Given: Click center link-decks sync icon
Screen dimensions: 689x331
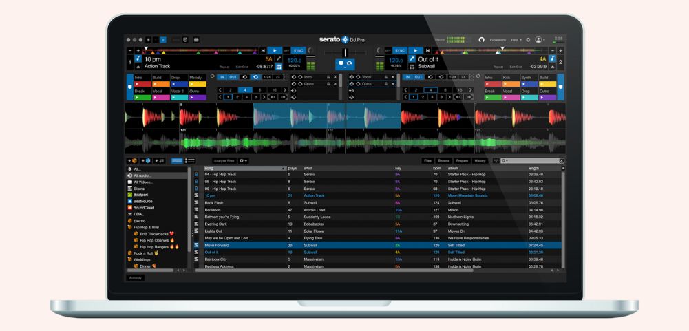Looking at the screenshot, I should coord(345,64).
